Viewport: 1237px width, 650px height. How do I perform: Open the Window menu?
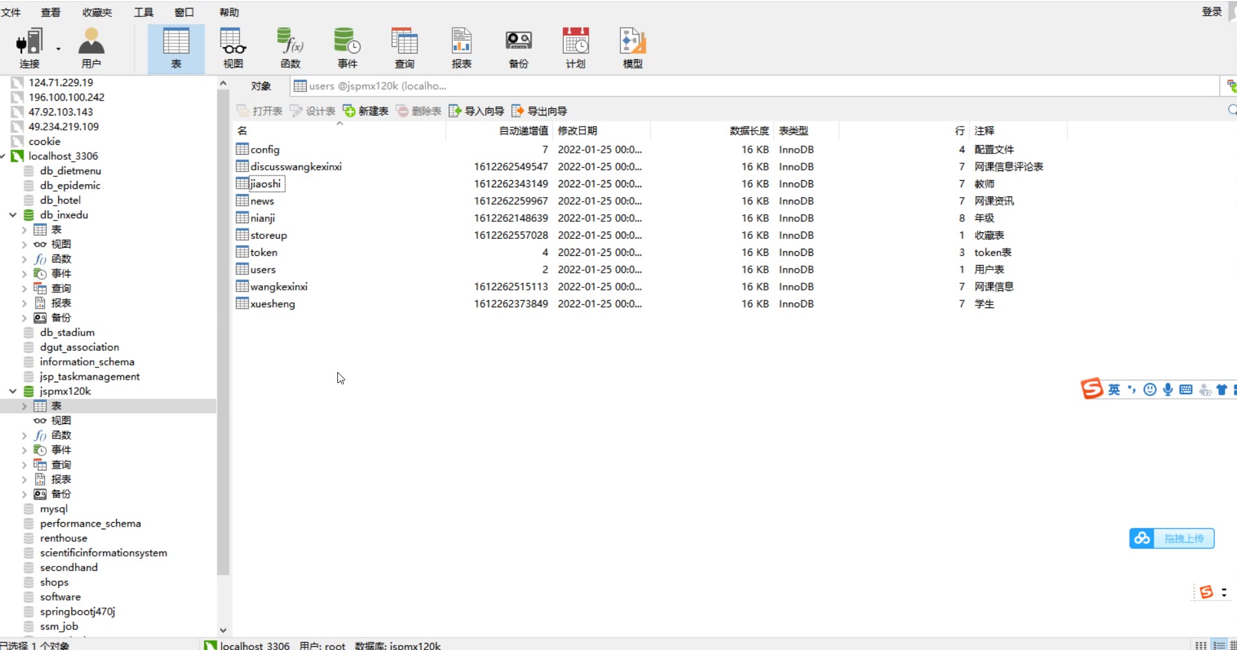(x=185, y=12)
